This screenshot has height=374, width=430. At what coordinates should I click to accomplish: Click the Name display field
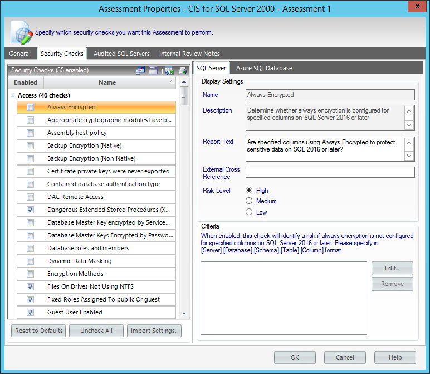coord(330,95)
